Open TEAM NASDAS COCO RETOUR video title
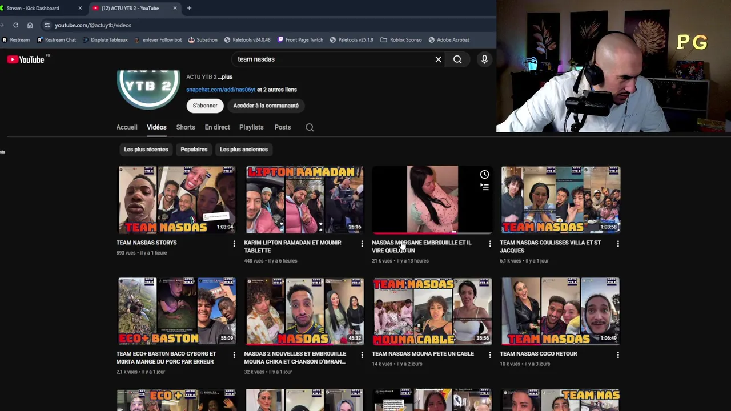Screen dimensions: 731x411 click(x=539, y=354)
